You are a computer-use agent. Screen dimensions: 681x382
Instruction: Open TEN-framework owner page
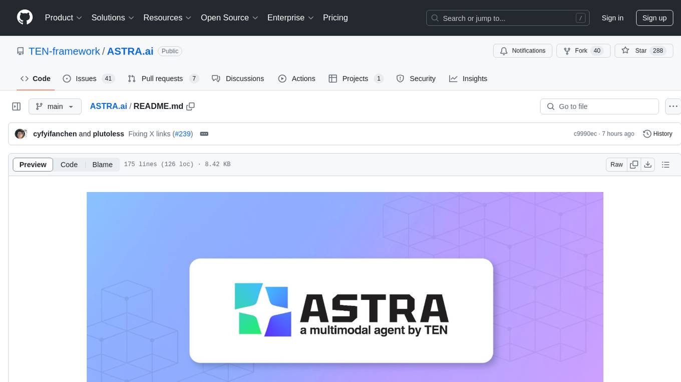tap(64, 51)
